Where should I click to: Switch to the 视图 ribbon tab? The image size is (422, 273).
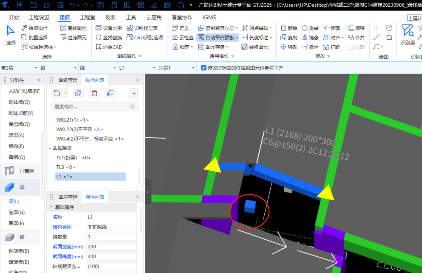pyautogui.click(x=110, y=17)
